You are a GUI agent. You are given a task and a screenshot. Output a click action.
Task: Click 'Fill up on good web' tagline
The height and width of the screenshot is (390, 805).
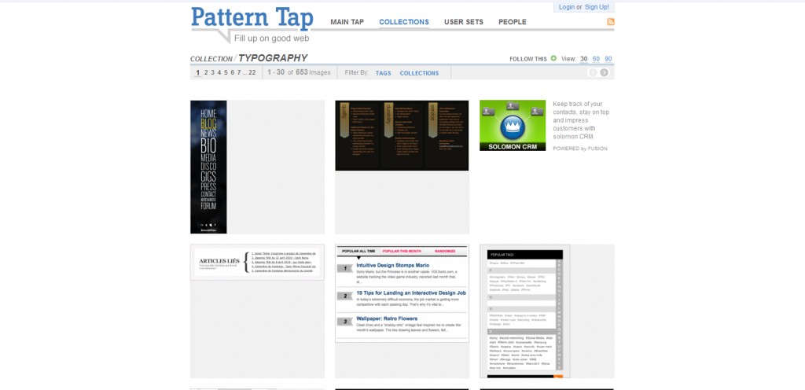pos(271,39)
